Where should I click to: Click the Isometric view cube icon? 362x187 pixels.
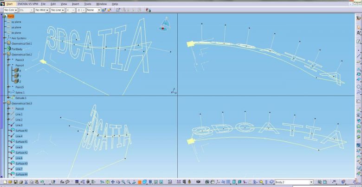[144, 182]
